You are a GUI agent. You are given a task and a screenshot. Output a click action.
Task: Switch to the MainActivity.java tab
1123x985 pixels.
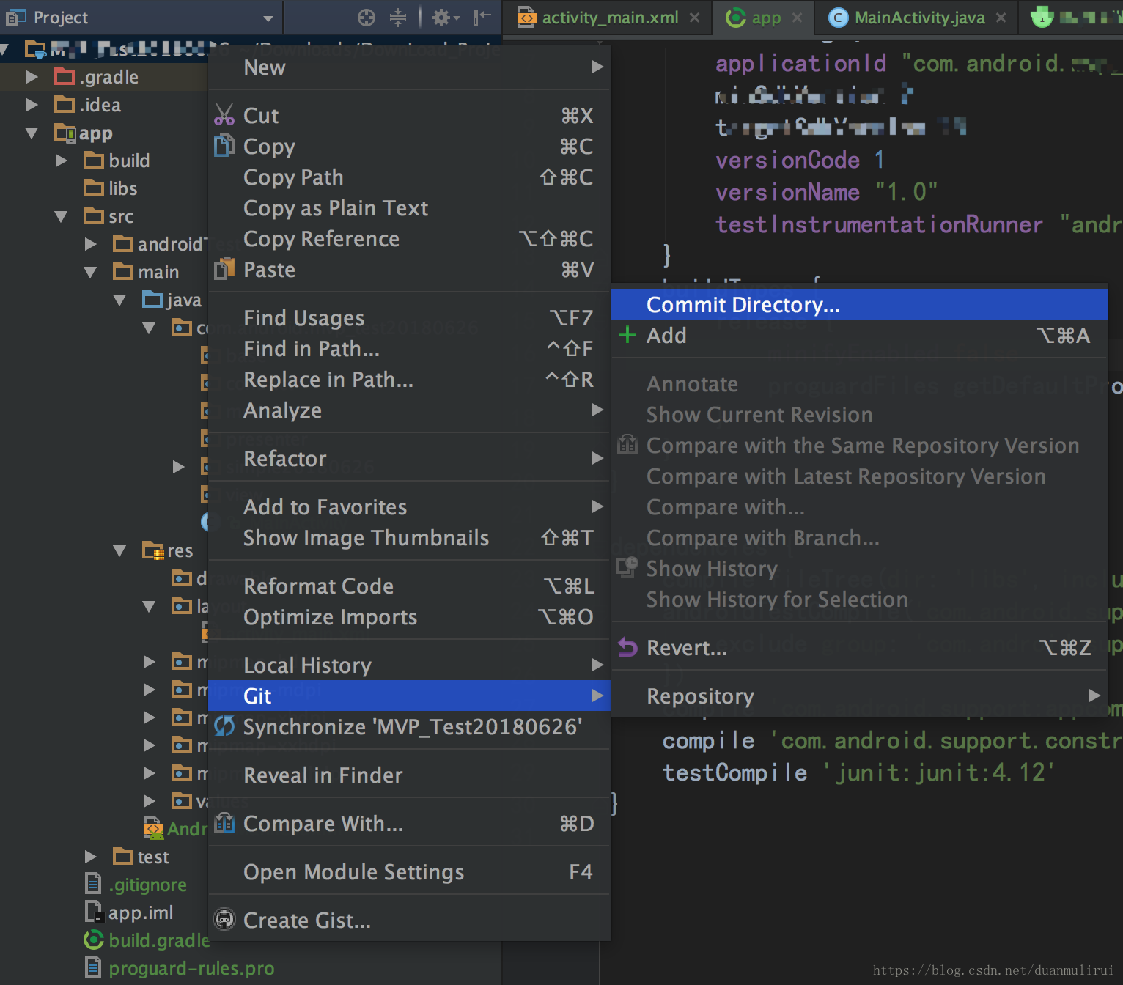pos(916,18)
